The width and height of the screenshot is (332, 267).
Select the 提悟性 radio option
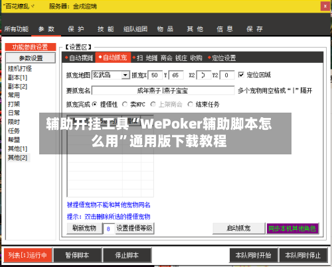point(95,104)
